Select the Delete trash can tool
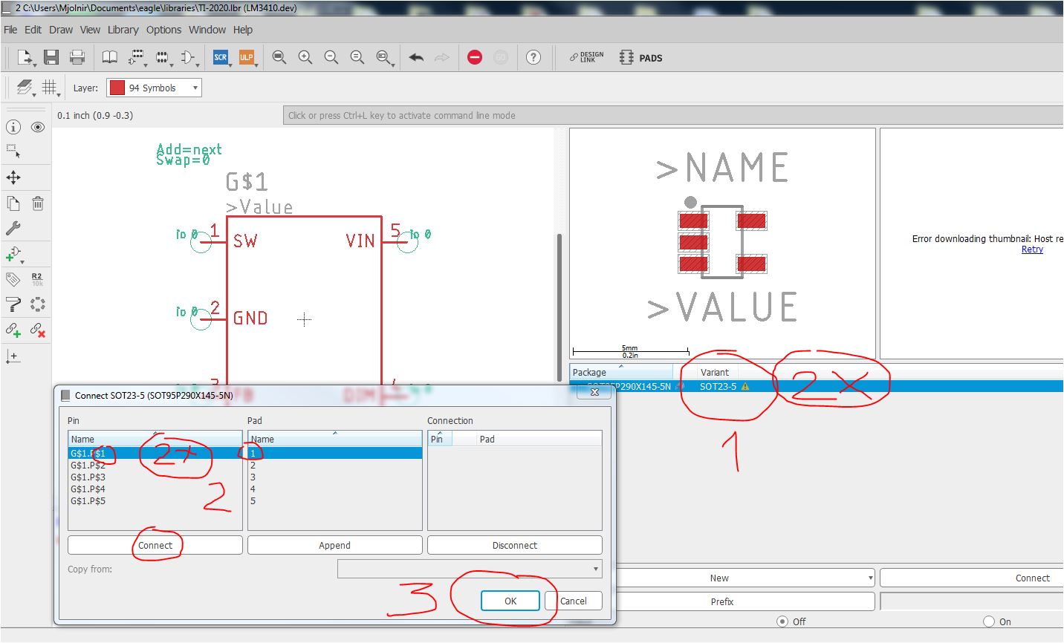 (38, 203)
